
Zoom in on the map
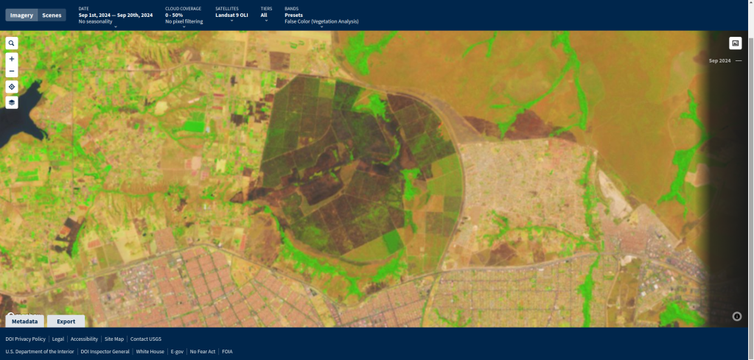(11, 59)
